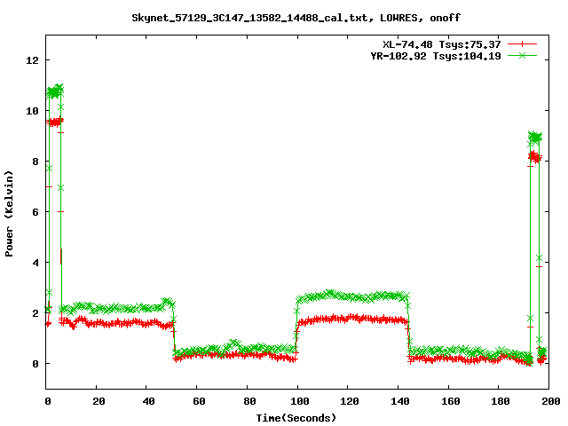Click the x-axis tick label 140
The image size is (568, 426).
[400, 401]
